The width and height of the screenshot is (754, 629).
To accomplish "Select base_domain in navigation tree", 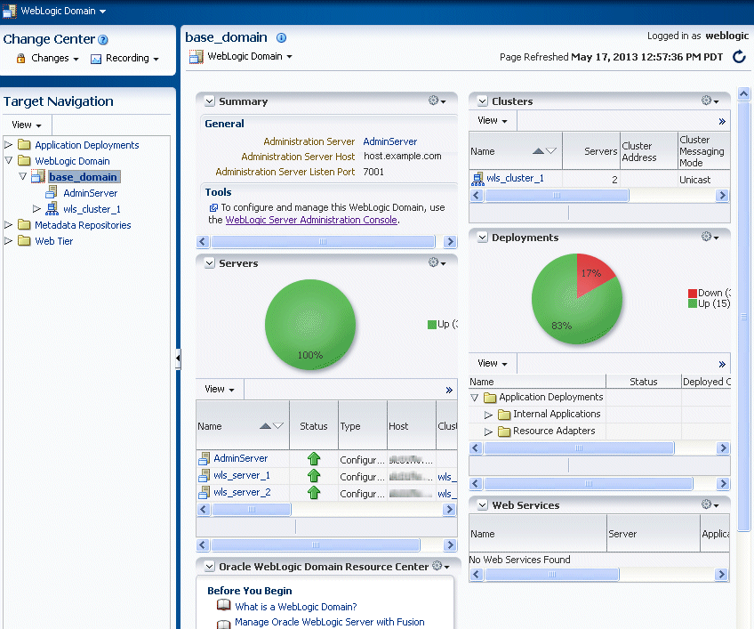I will (84, 177).
